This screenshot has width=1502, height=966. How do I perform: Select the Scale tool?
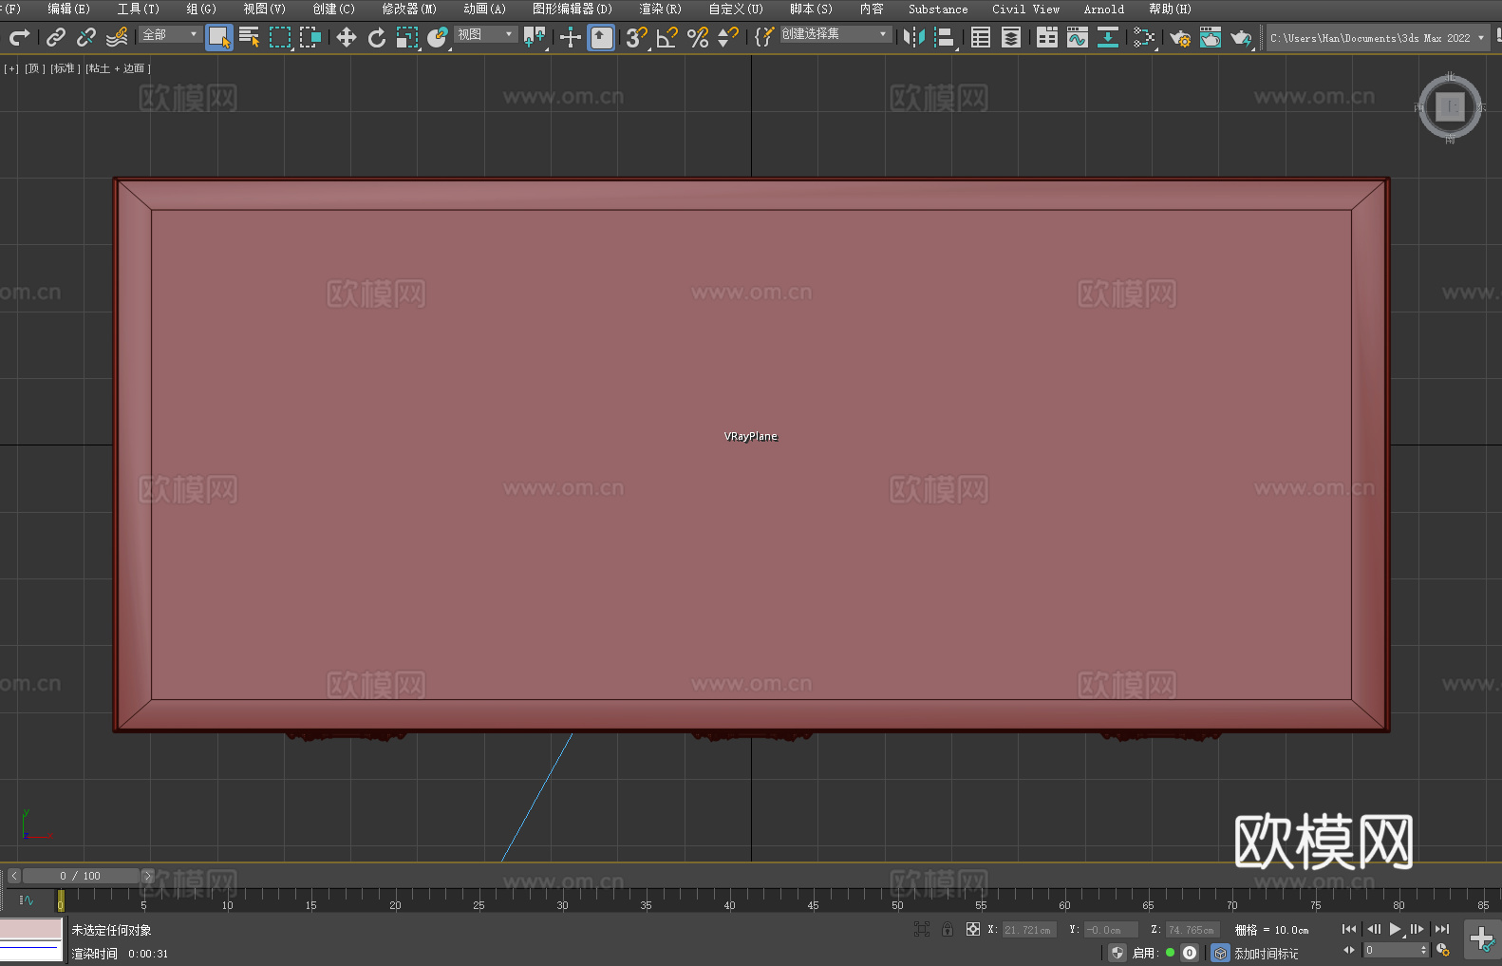point(407,37)
